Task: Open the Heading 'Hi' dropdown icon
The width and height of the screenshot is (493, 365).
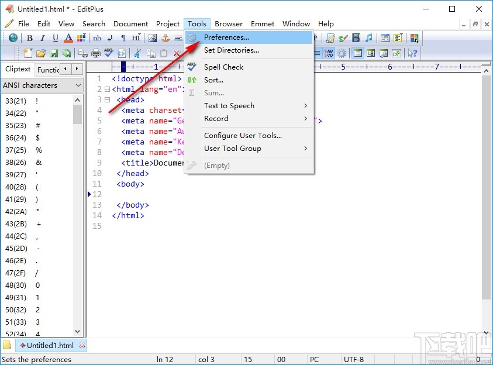Action: [136, 38]
